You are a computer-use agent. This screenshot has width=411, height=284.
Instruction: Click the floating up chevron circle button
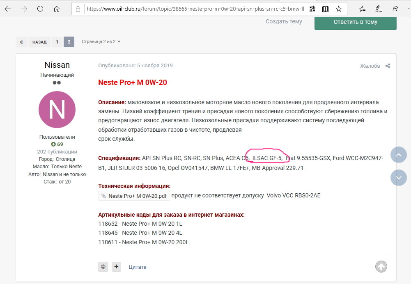pos(399,155)
